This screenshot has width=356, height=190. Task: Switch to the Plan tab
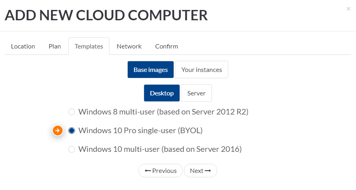tap(55, 47)
